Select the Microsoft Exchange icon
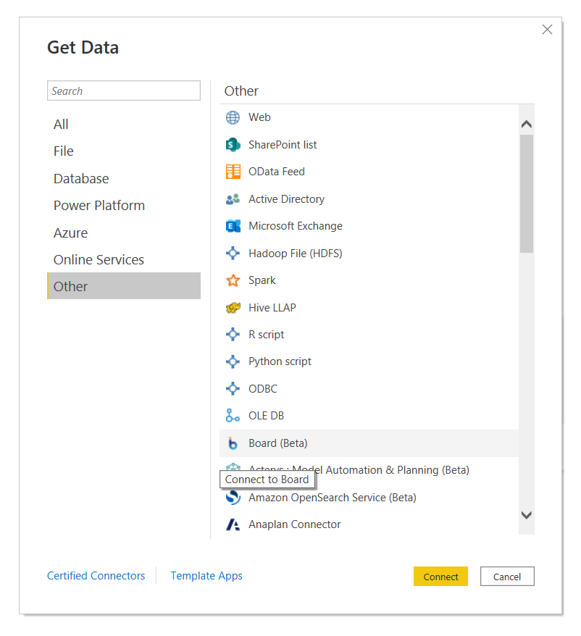The image size is (581, 636). 233,226
